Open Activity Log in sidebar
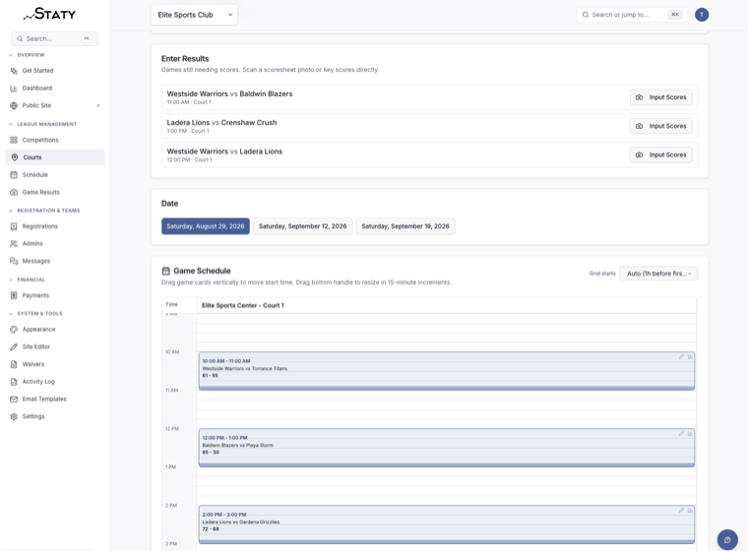This screenshot has height=551, width=748. point(55,382)
